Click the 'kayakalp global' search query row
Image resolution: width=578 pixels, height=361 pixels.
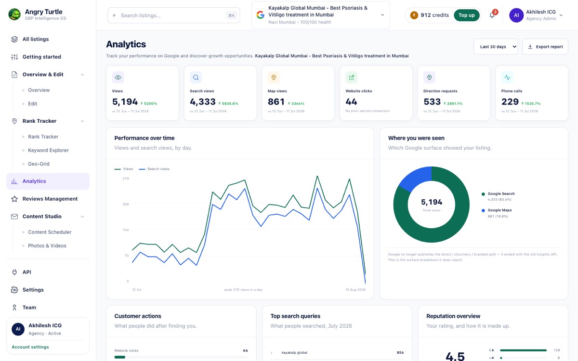[x=337, y=353]
